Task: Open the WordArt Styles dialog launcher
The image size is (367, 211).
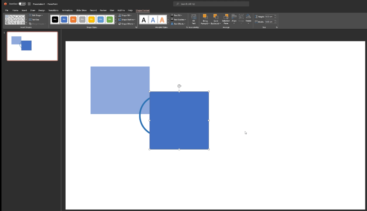Action: click(x=187, y=27)
